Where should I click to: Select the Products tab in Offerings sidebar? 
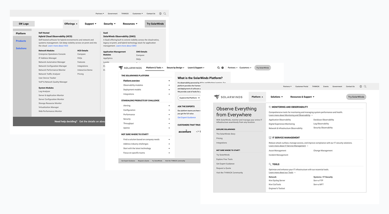click(x=21, y=41)
